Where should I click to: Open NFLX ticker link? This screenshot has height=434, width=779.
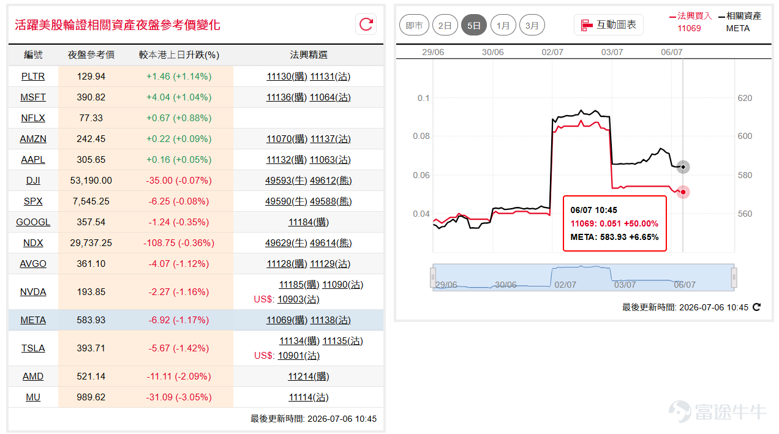(33, 118)
